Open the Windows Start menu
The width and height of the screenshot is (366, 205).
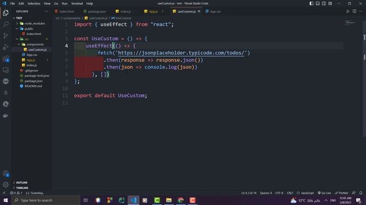click(x=6, y=200)
